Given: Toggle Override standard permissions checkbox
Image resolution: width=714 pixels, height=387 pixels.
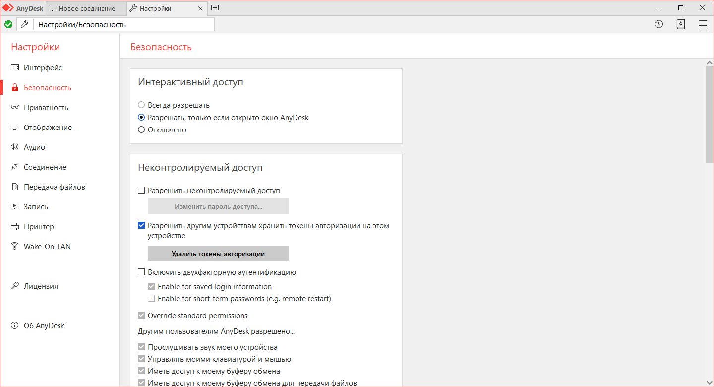Looking at the screenshot, I should point(141,316).
